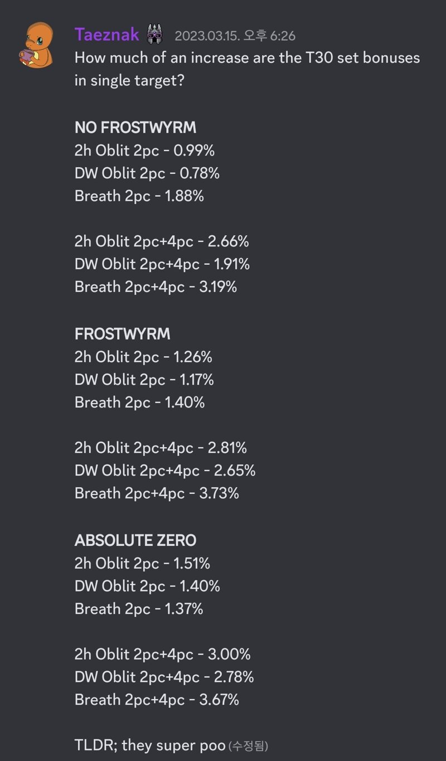Screen dimensions: 446x761
Task: Click the Charmander avatar picture
Action: [38, 45]
